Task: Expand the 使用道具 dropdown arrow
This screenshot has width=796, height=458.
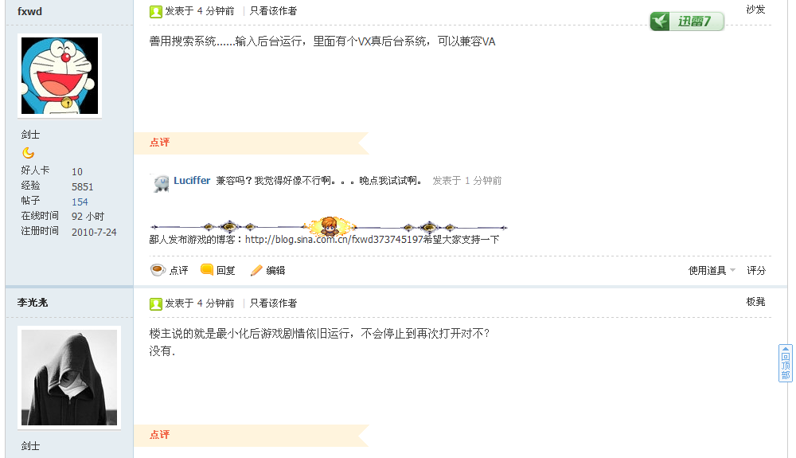Action: click(732, 270)
